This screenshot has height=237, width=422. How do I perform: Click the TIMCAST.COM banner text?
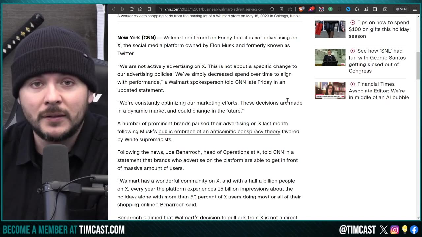point(102,229)
